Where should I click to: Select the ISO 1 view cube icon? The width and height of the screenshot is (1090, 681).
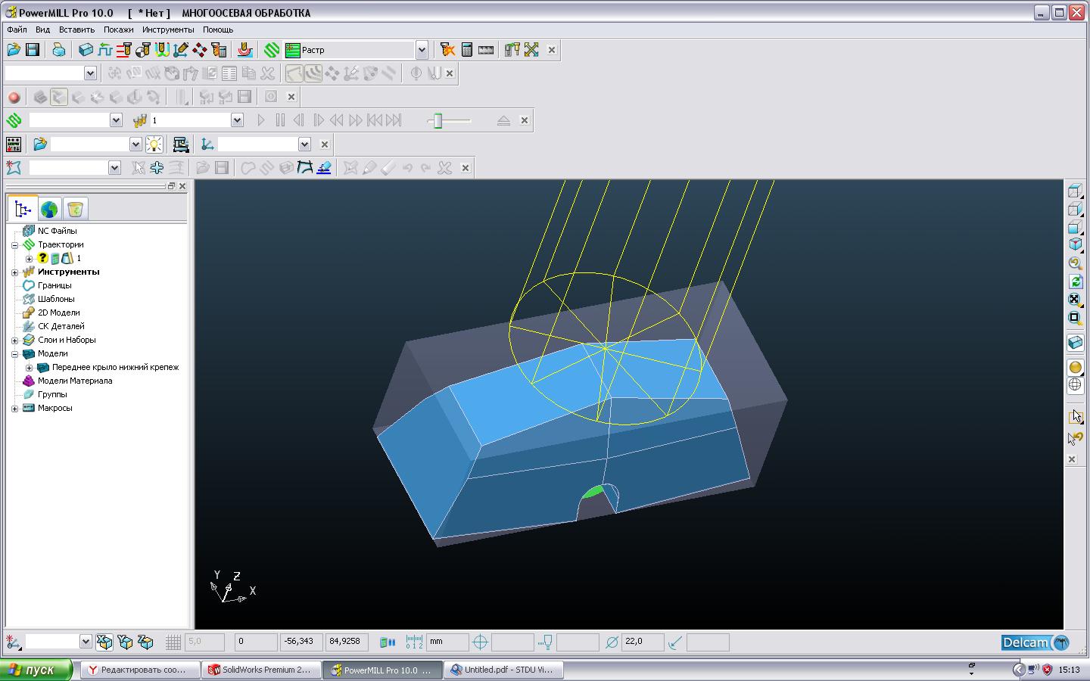pyautogui.click(x=1075, y=245)
